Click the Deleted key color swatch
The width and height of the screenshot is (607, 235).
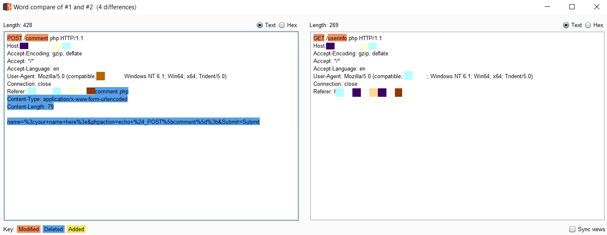pos(53,229)
